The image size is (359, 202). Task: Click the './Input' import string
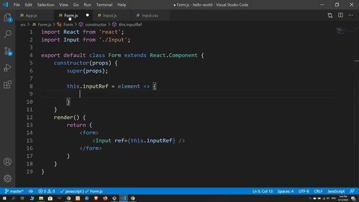pos(113,40)
